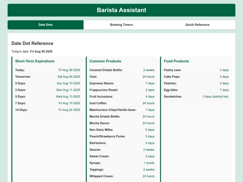This screenshot has height=182, width=243.
Task: Click the Frappuccino Roast label
Action: coord(103,90)
